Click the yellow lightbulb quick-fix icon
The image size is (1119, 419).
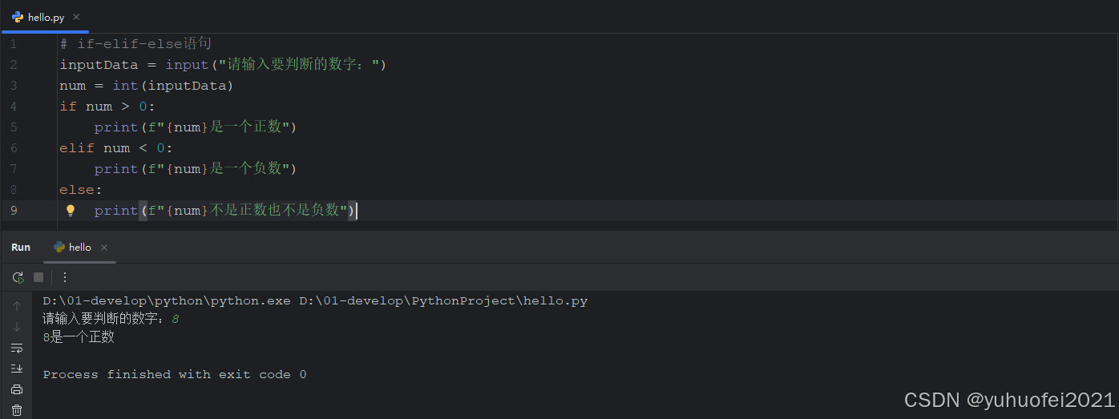(71, 210)
